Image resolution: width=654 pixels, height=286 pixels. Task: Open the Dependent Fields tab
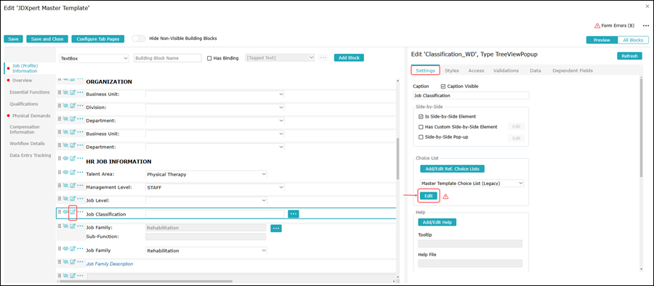coord(573,70)
